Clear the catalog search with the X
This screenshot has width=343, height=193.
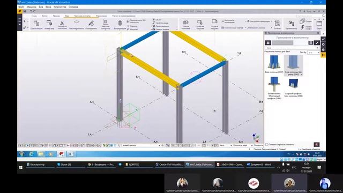(317, 48)
